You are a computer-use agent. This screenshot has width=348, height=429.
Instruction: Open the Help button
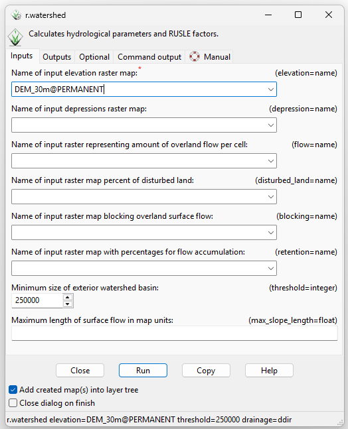click(x=269, y=370)
